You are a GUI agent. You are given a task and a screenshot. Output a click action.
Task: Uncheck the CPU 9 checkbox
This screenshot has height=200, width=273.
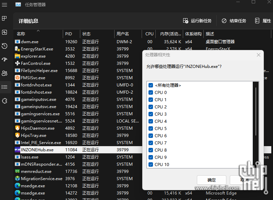pyautogui.click(x=151, y=157)
